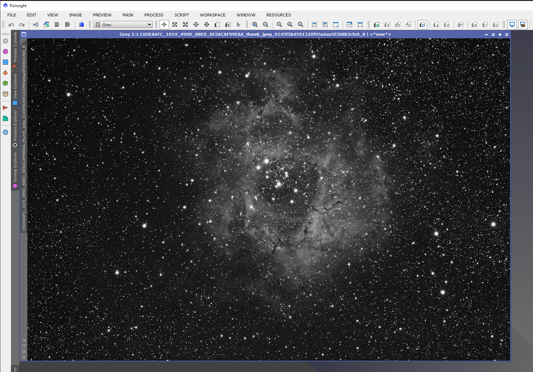Click the orange pyramid icon in left sidebar

coord(5,73)
